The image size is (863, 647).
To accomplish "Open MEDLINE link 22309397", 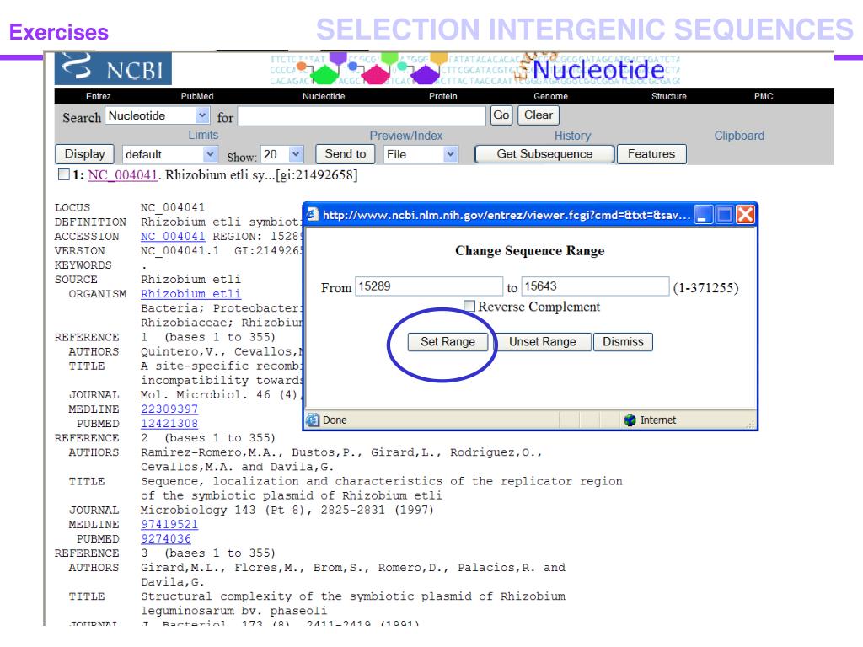I will point(169,409).
